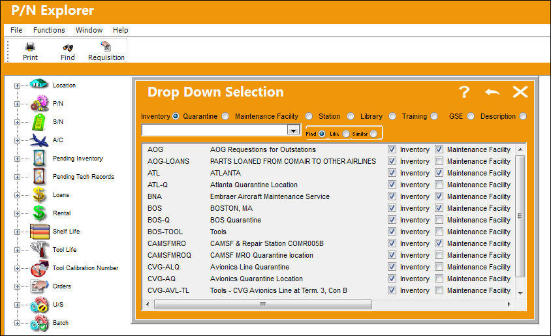
Task: Select the Description radio button
Action: pos(523,116)
